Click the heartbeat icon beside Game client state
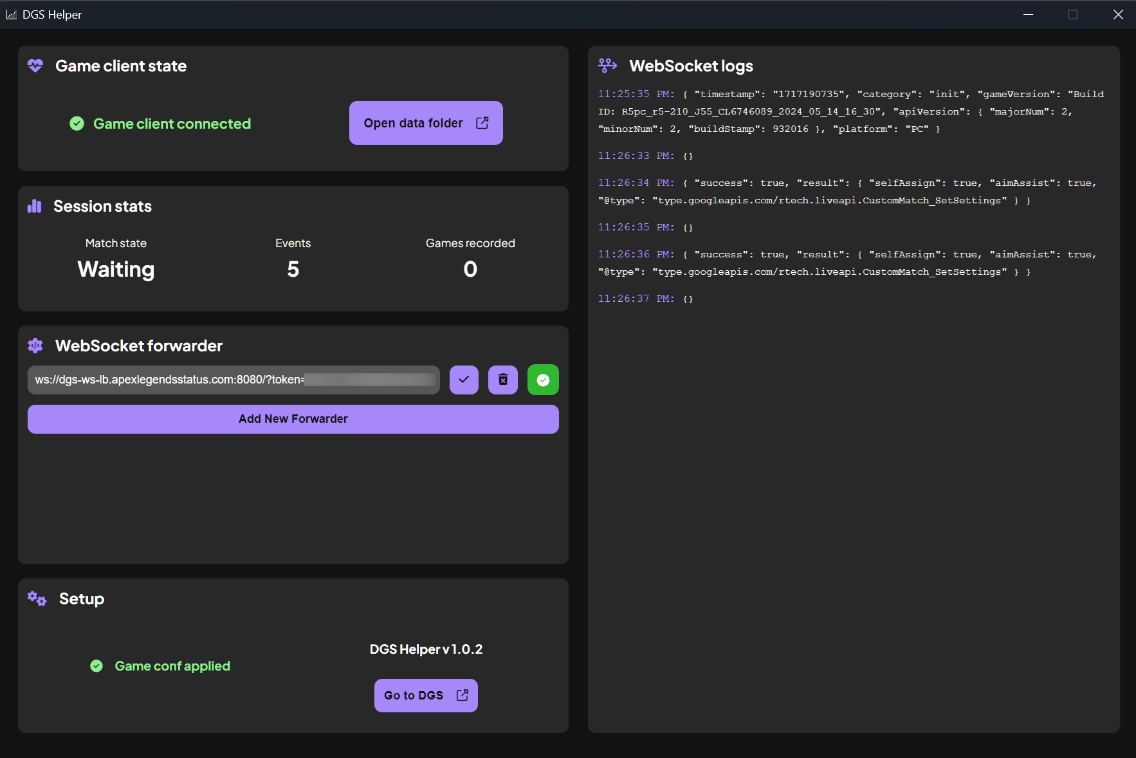The image size is (1136, 758). pos(35,66)
